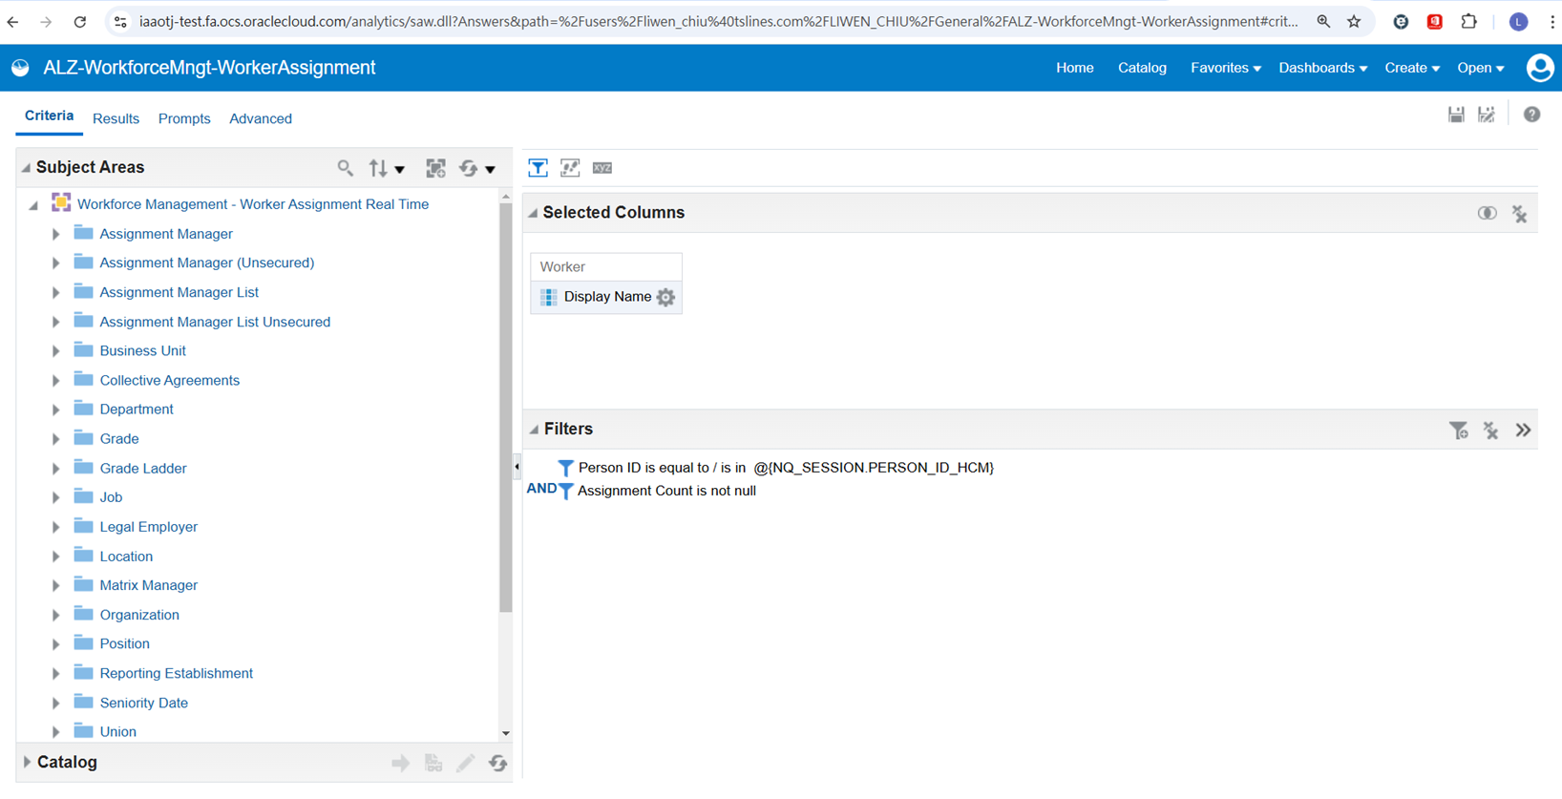Collapse the Selected Columns section
Viewport: 1562px width, 799px height.
pos(533,213)
